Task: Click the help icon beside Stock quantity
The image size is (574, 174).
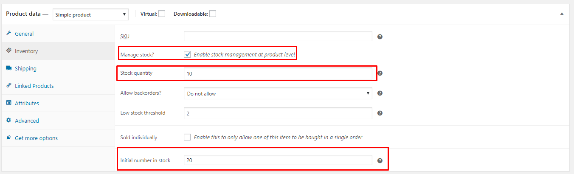Action: (x=380, y=73)
